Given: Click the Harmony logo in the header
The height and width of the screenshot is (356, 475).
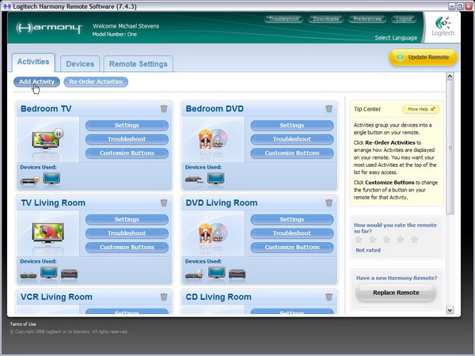Looking at the screenshot, I should (x=49, y=28).
